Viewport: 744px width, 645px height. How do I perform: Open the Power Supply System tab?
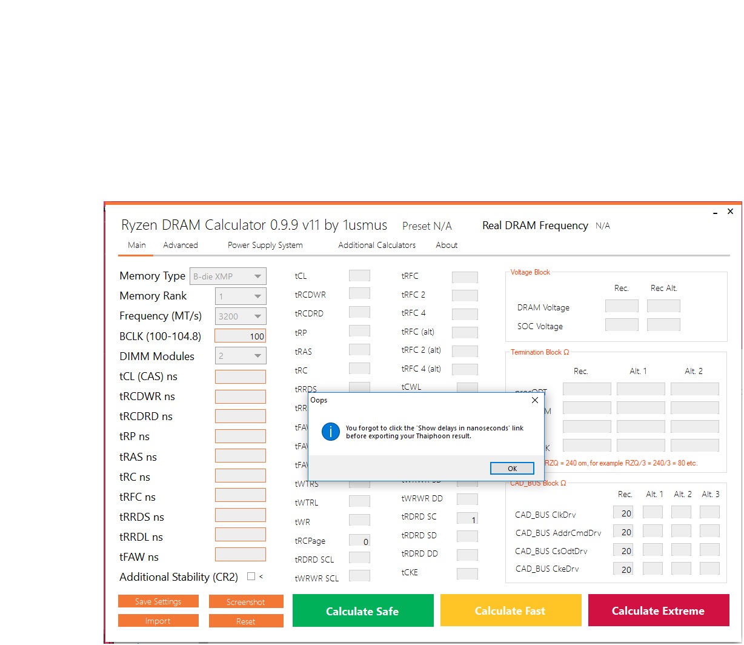(x=265, y=245)
